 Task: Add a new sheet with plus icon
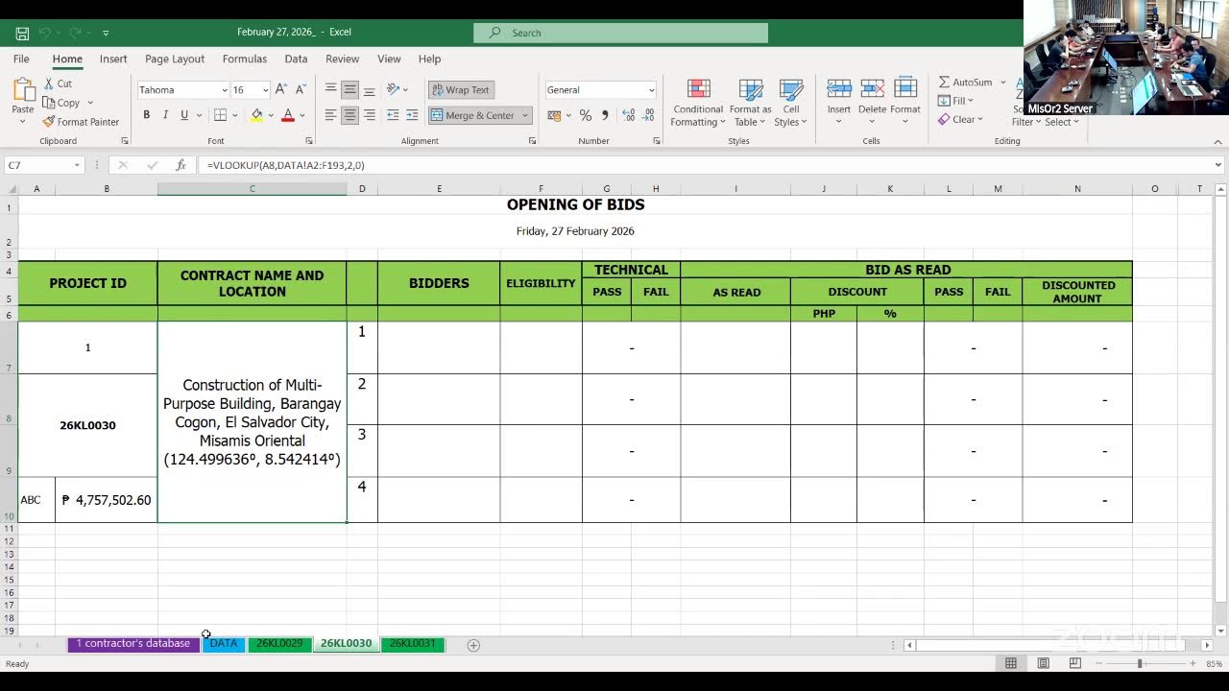[x=473, y=645]
